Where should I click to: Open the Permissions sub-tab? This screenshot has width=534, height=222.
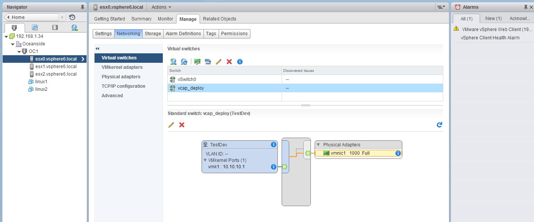[235, 34]
